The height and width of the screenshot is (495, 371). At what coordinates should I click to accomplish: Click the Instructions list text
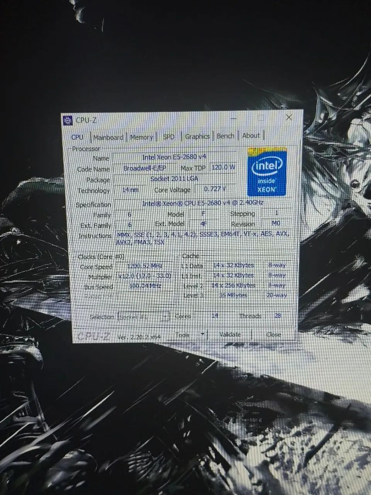pos(203,238)
